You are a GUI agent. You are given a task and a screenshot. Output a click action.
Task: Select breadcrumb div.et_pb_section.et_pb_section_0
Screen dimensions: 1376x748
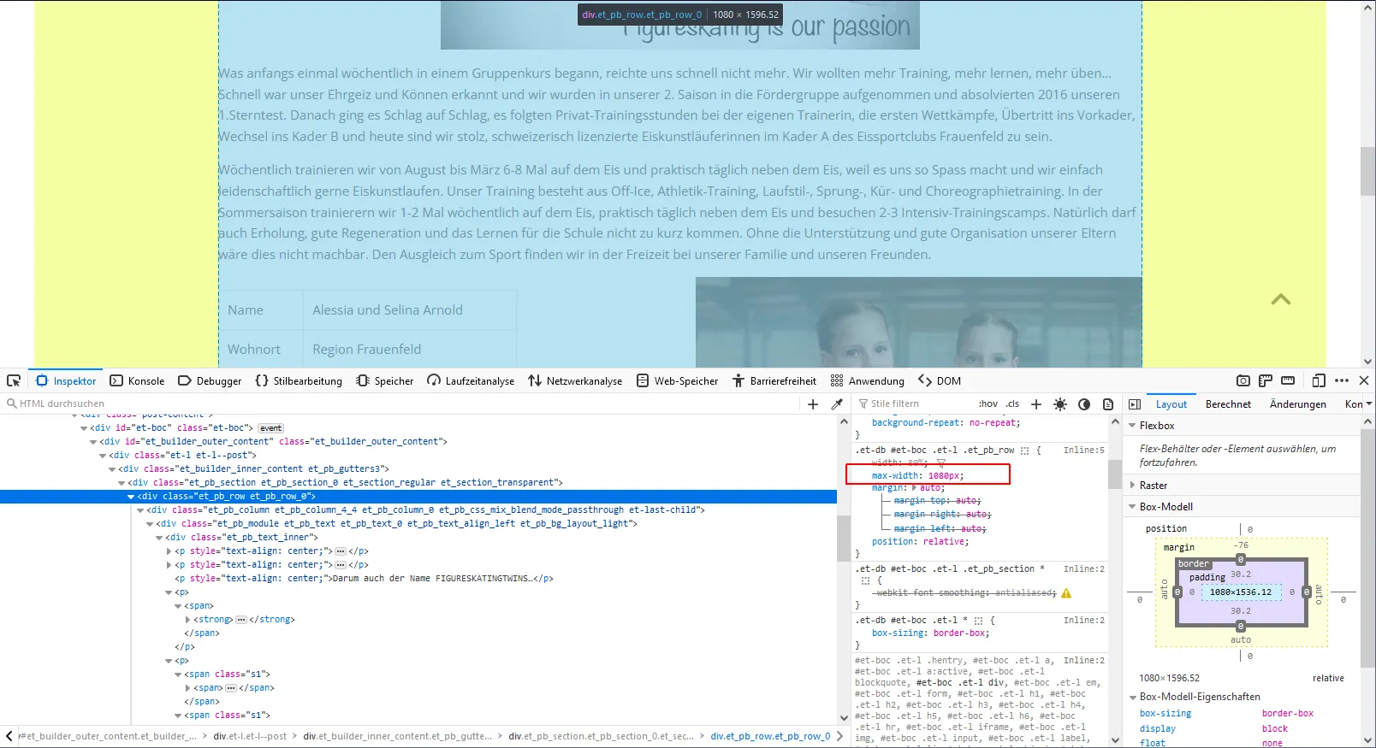(x=601, y=736)
